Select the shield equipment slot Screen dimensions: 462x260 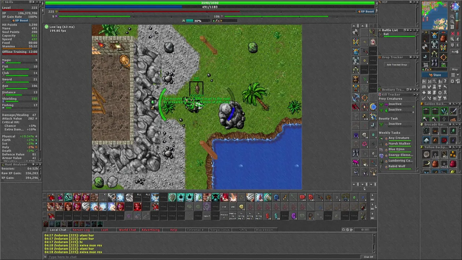click(443, 47)
